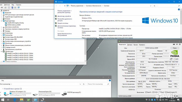Click System window help question icon

179,10
